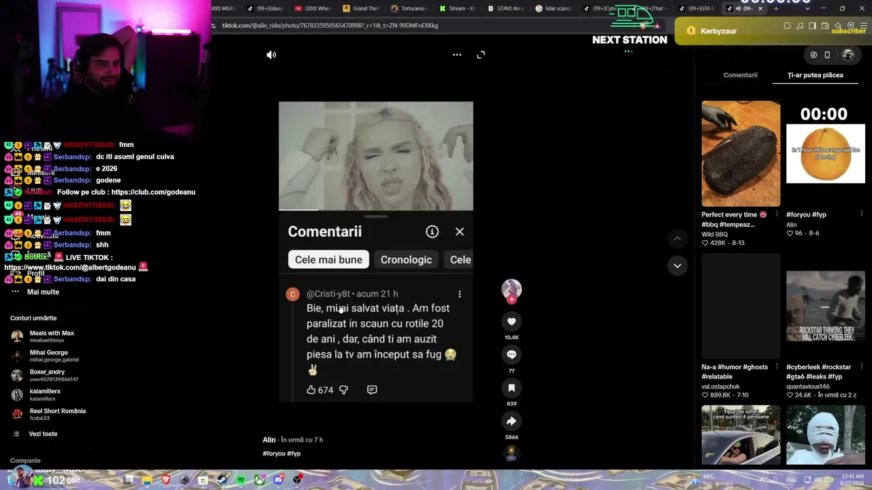This screenshot has height=490, width=872.
Task: Follow the creator via avatar plus button
Action: coord(512,299)
